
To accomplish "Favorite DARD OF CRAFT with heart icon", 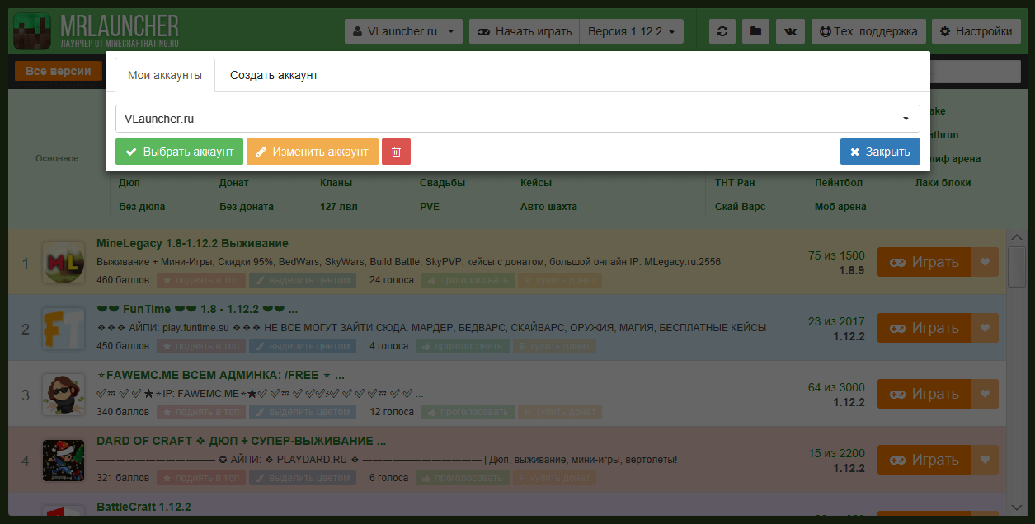I will (985, 460).
